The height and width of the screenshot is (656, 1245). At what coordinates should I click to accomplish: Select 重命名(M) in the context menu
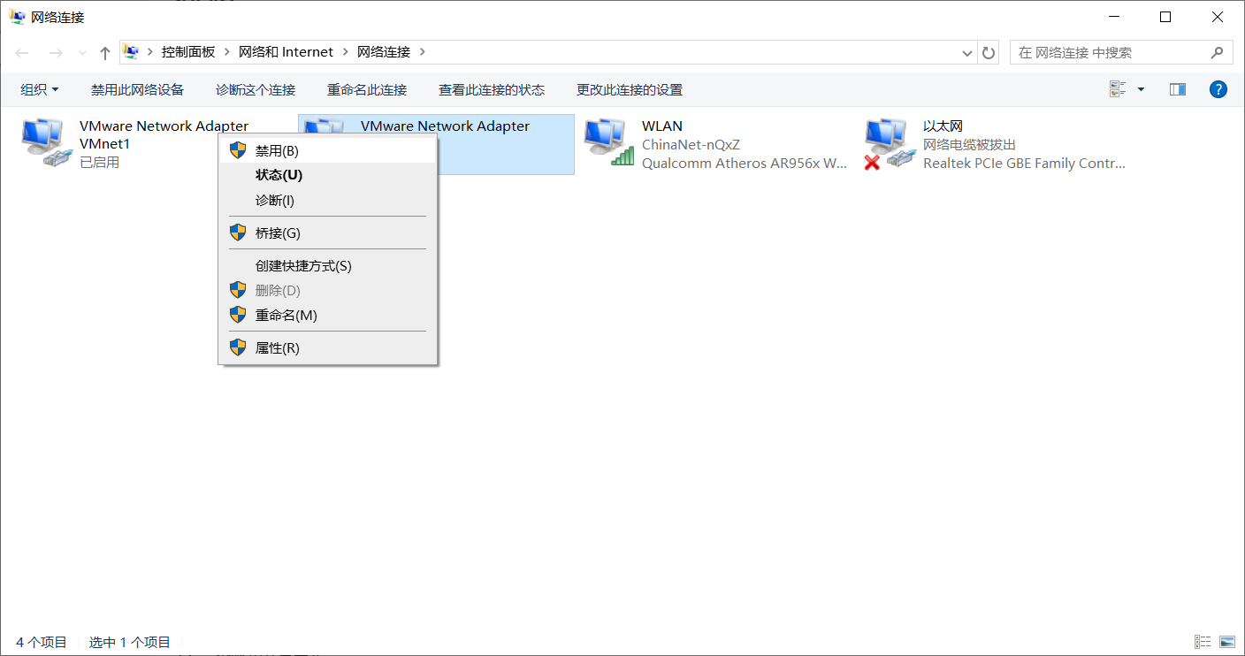pyautogui.click(x=328, y=316)
